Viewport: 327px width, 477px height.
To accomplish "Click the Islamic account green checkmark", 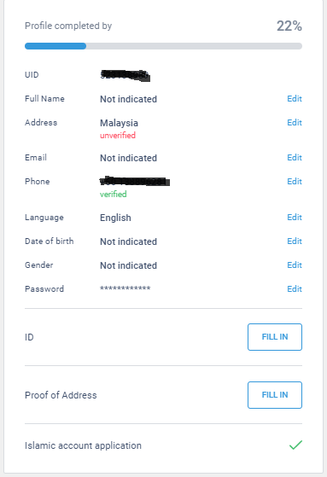I will (295, 445).
